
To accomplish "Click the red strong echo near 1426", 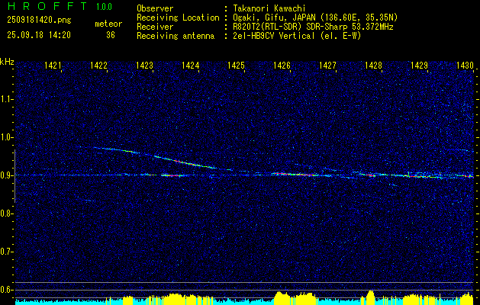I will [294, 175].
